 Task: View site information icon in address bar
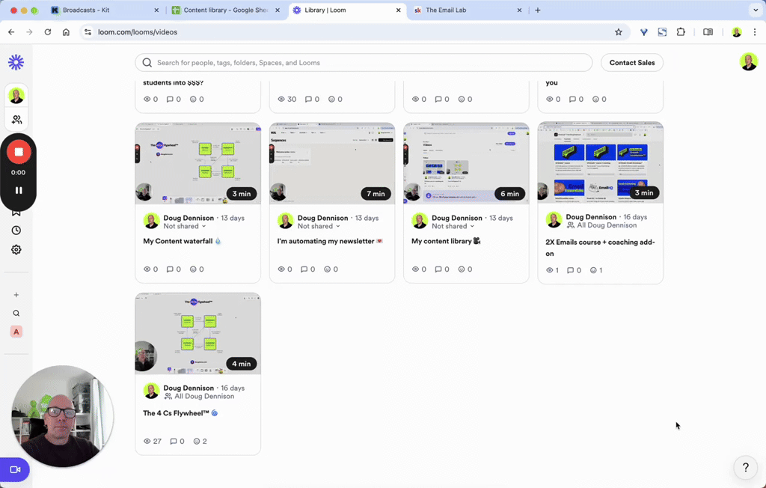pos(88,32)
